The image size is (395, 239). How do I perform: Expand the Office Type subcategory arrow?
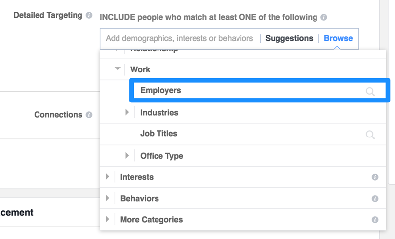(x=127, y=156)
